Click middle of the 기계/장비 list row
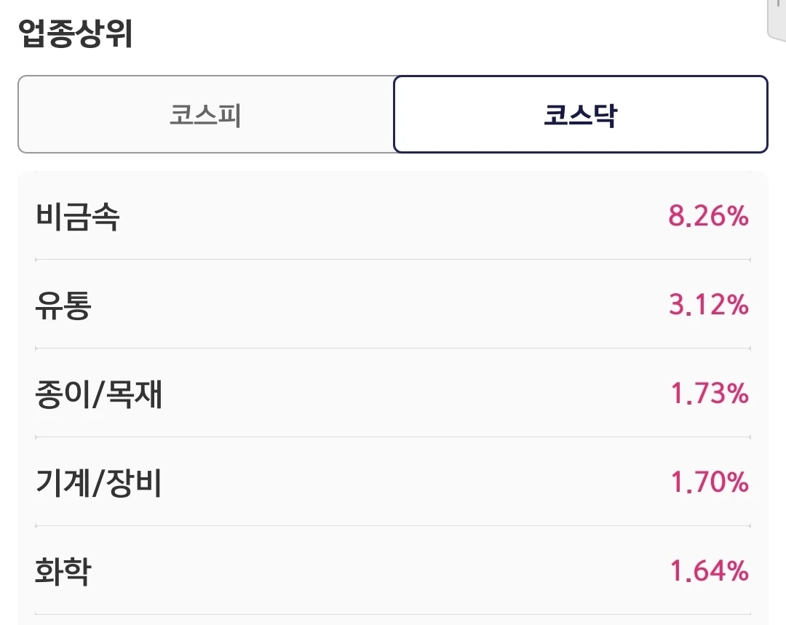The image size is (786, 625). [x=393, y=482]
